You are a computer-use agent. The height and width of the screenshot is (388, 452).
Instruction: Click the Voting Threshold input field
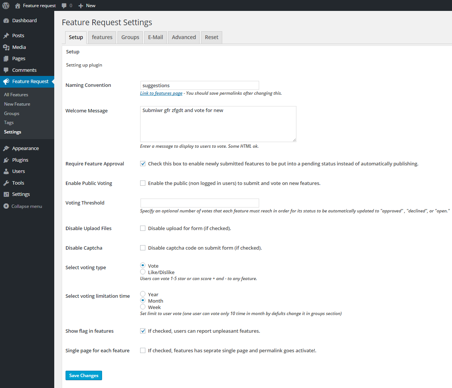click(200, 203)
